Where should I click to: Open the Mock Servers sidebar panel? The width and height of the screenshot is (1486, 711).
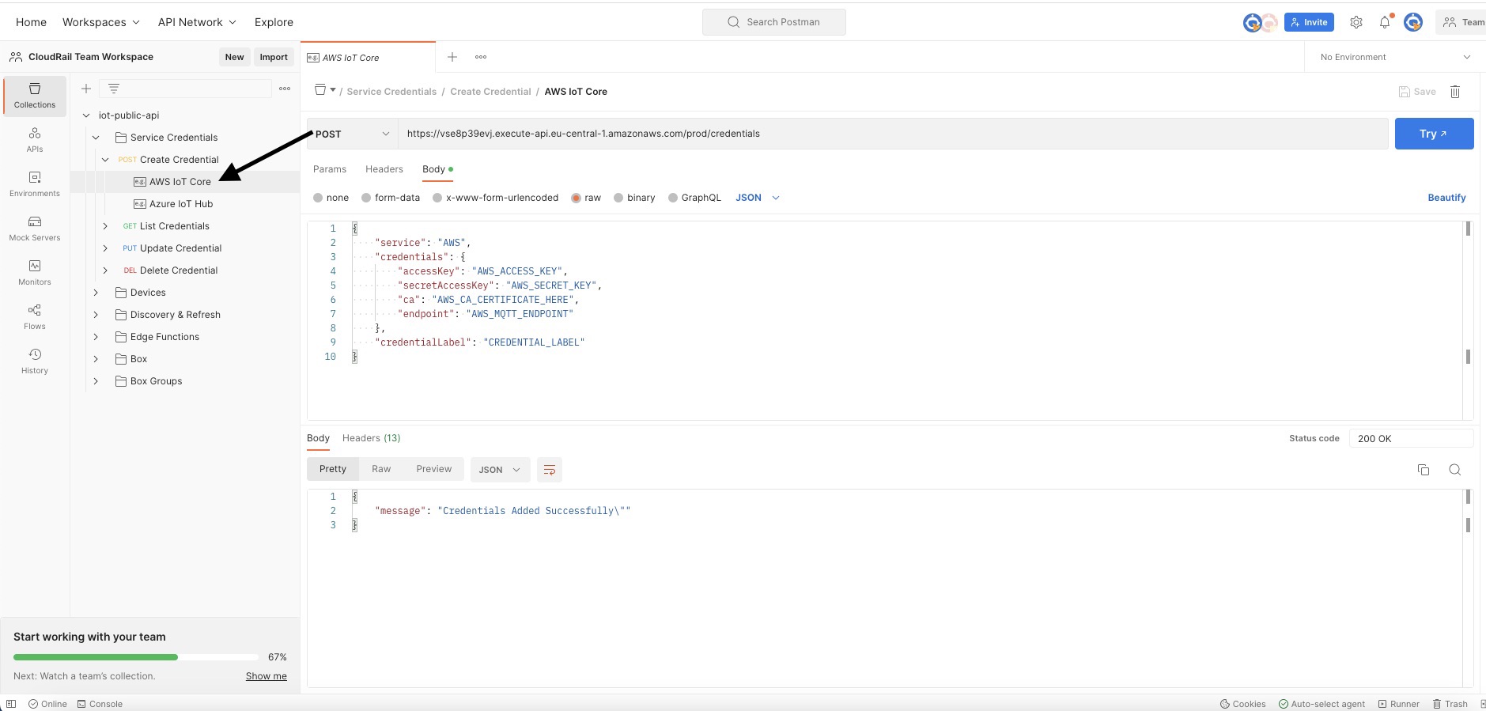pos(35,229)
